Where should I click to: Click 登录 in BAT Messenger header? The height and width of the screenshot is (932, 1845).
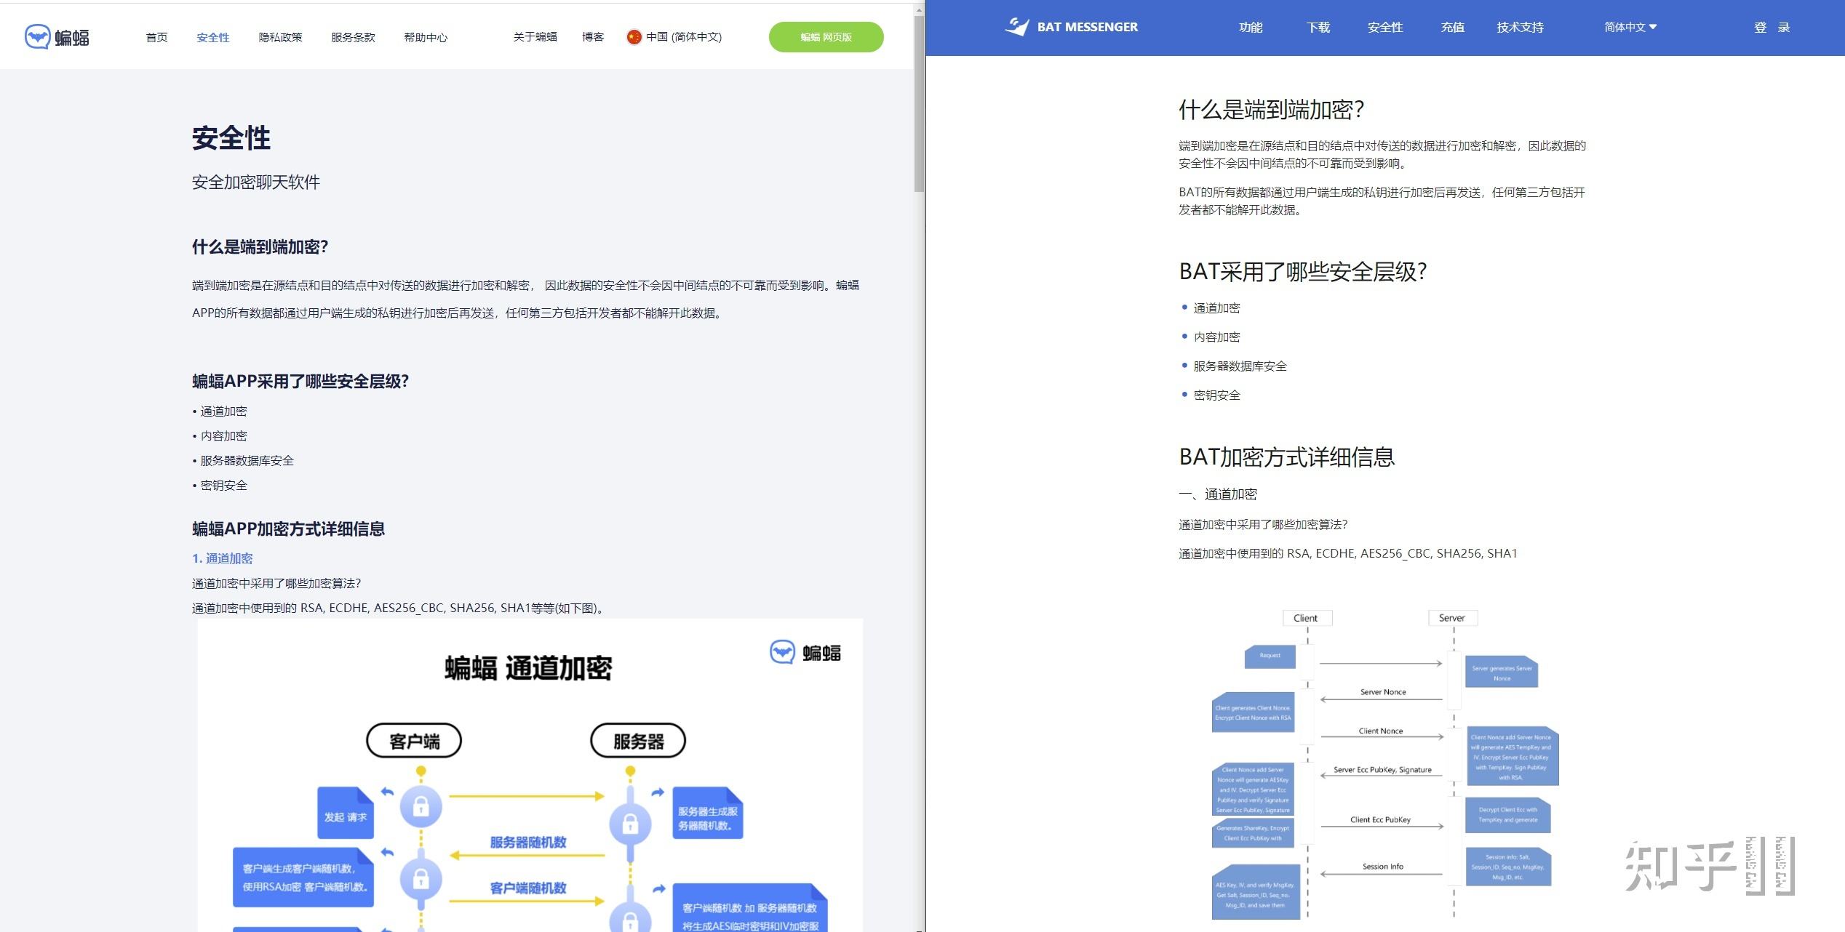[x=1772, y=27]
